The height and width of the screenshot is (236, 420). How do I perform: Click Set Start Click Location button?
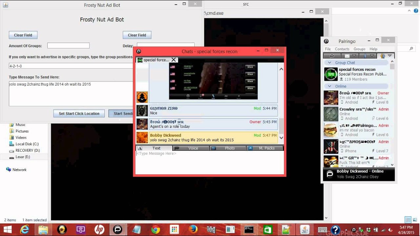tap(79, 113)
